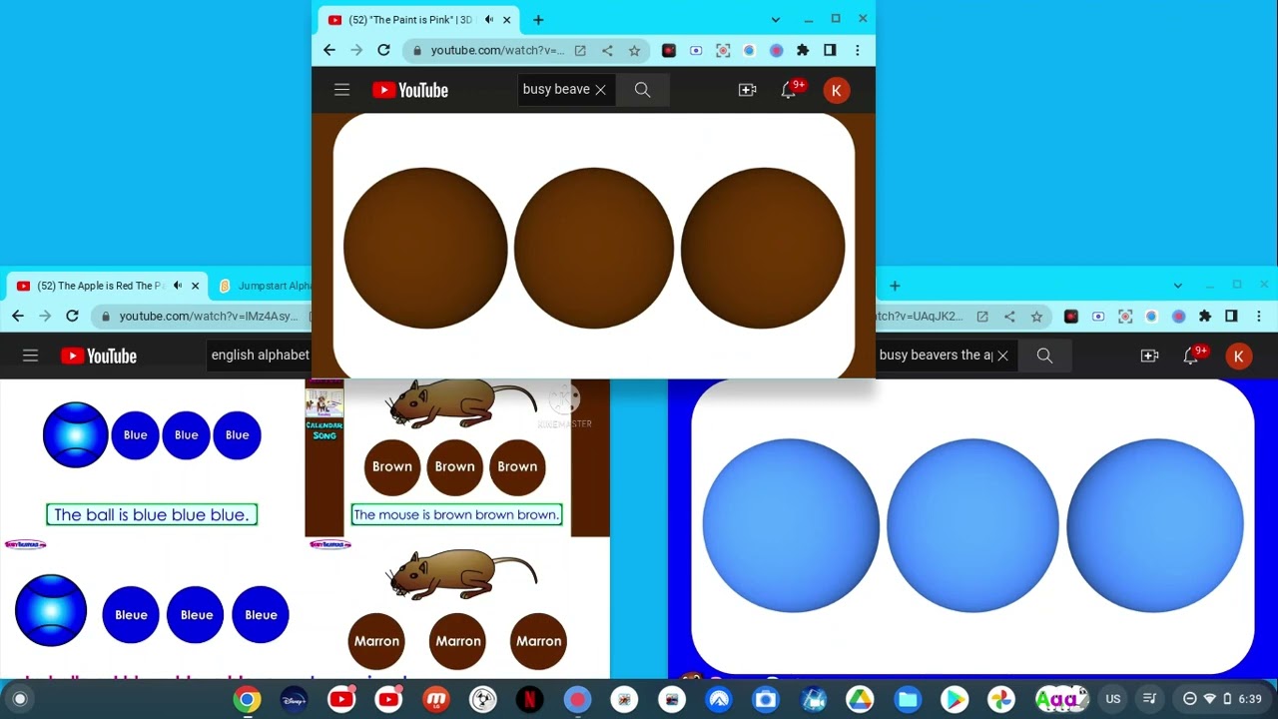Click 'The ball is blue blue blue.' caption
The width and height of the screenshot is (1278, 719).
point(152,515)
